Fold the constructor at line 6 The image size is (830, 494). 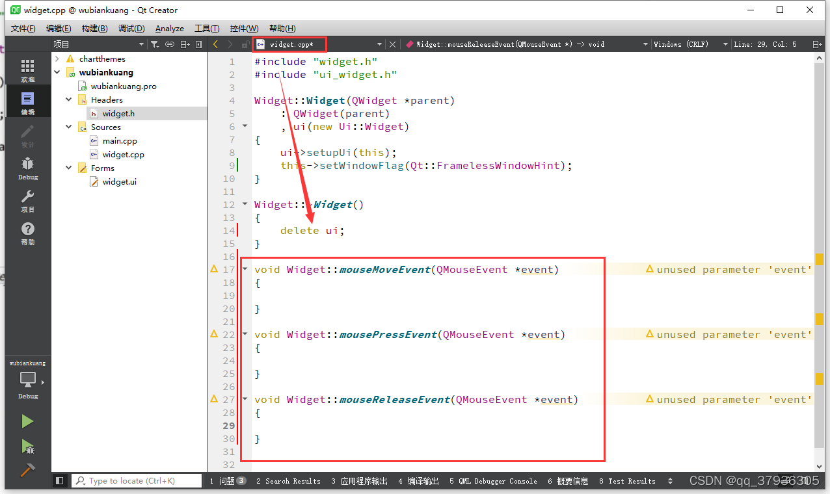pos(245,125)
